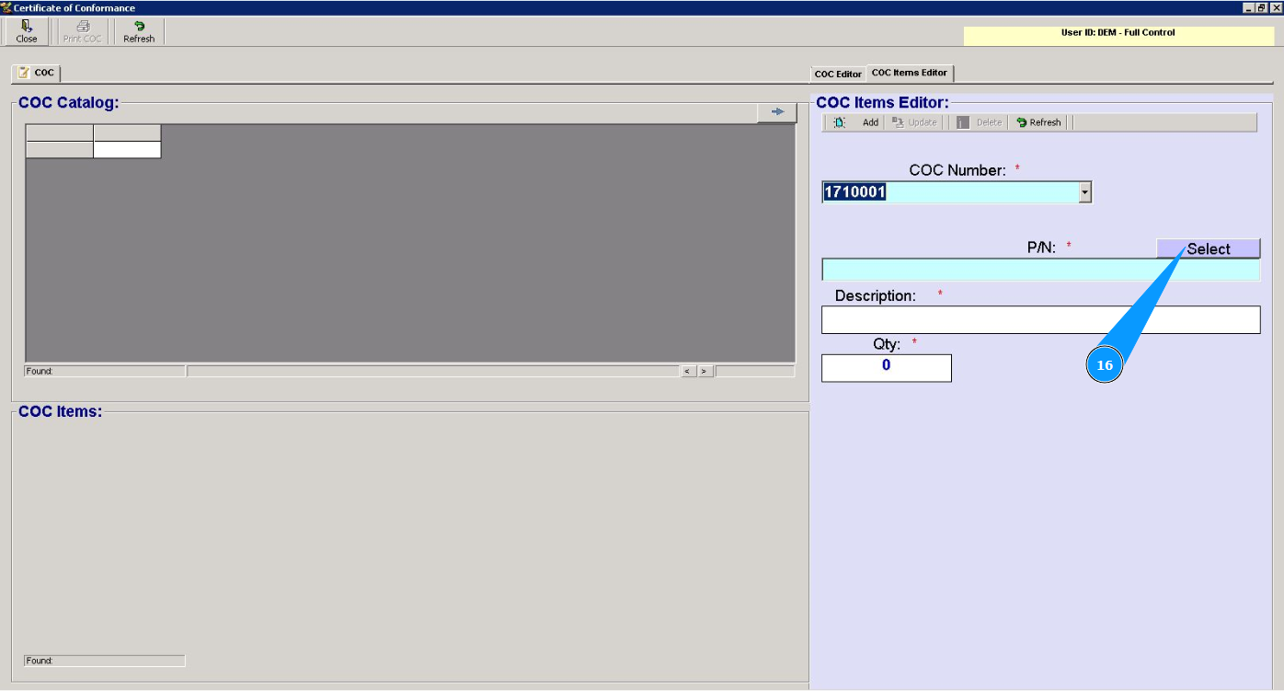The width and height of the screenshot is (1284, 691).
Task: Expand the COC Number dropdown
Action: pyautogui.click(x=1084, y=192)
